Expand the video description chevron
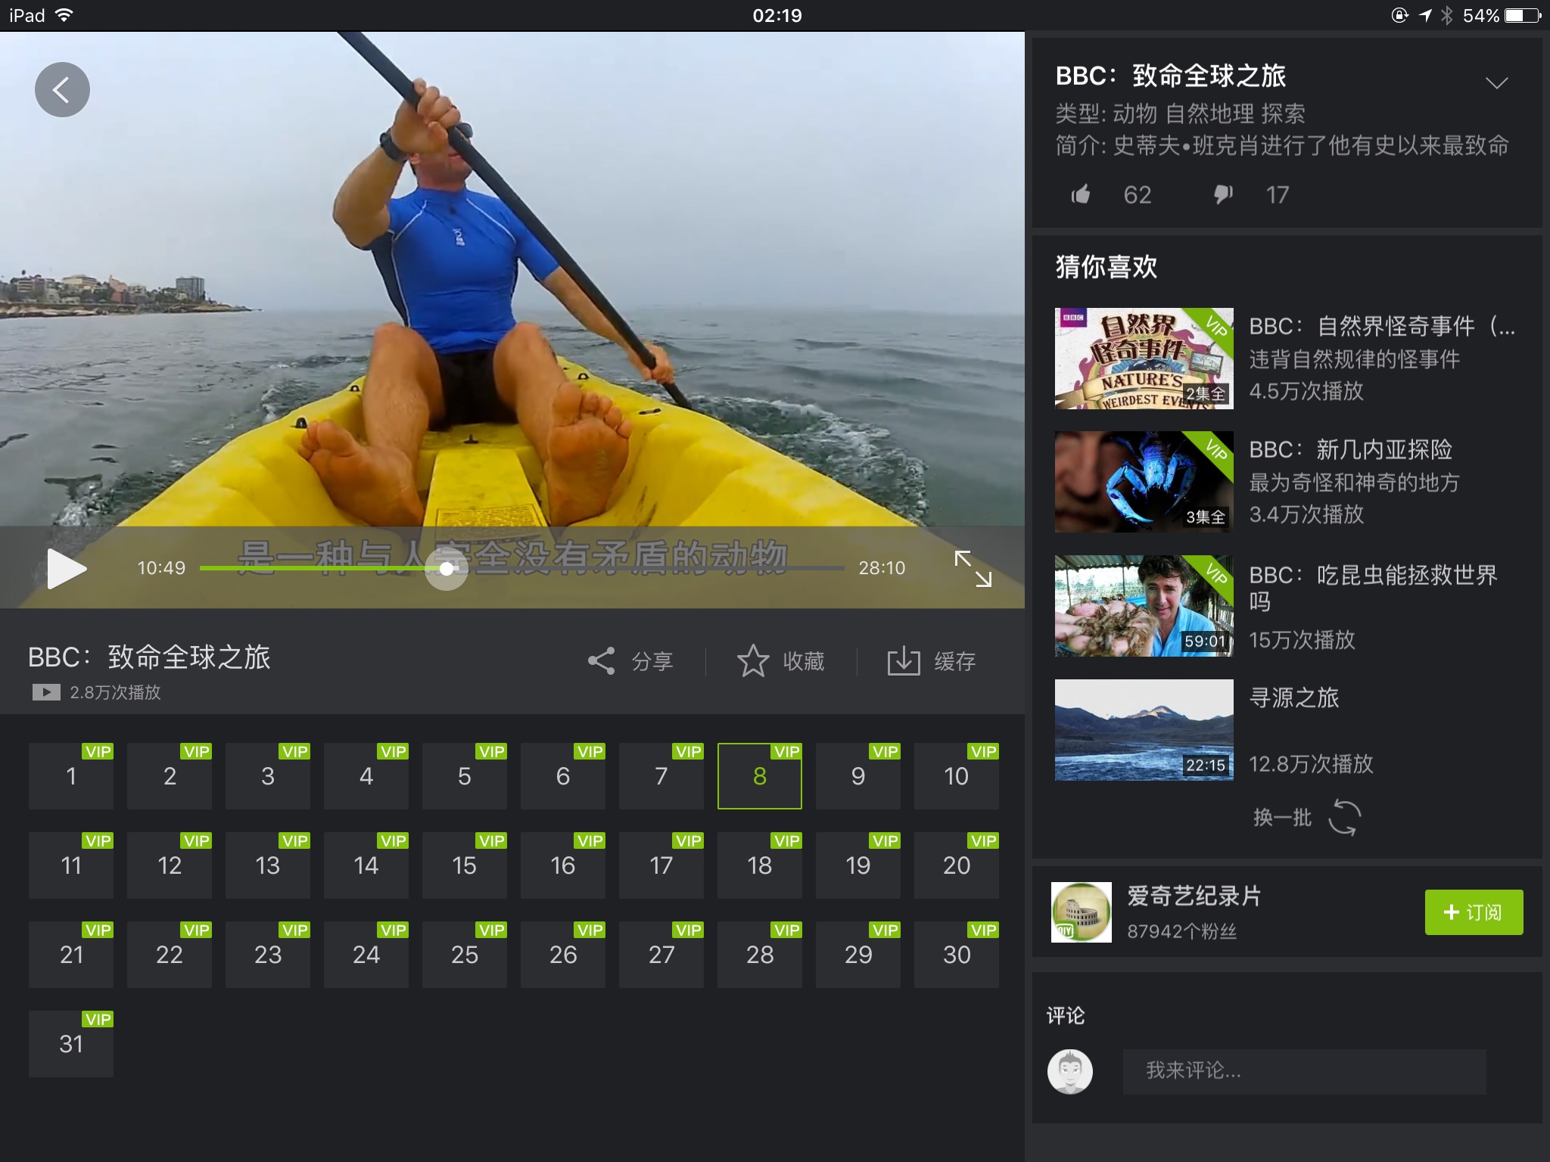1550x1162 pixels. tap(1496, 82)
